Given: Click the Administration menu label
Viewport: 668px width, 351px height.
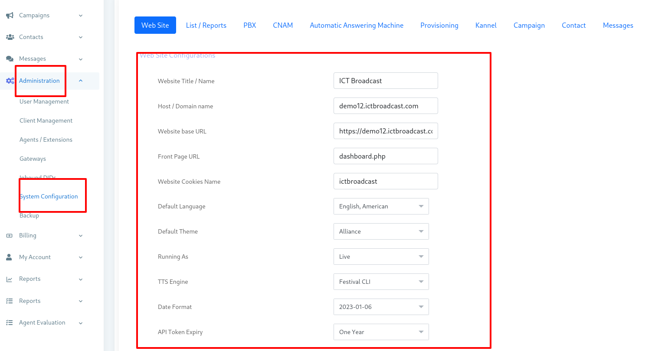Looking at the screenshot, I should click(x=39, y=81).
